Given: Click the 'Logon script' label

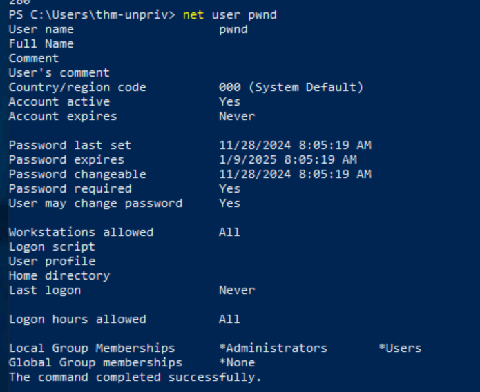Looking at the screenshot, I should [52, 247].
